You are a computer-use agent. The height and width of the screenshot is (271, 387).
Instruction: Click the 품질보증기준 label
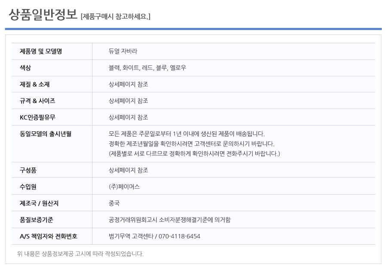coord(36,220)
